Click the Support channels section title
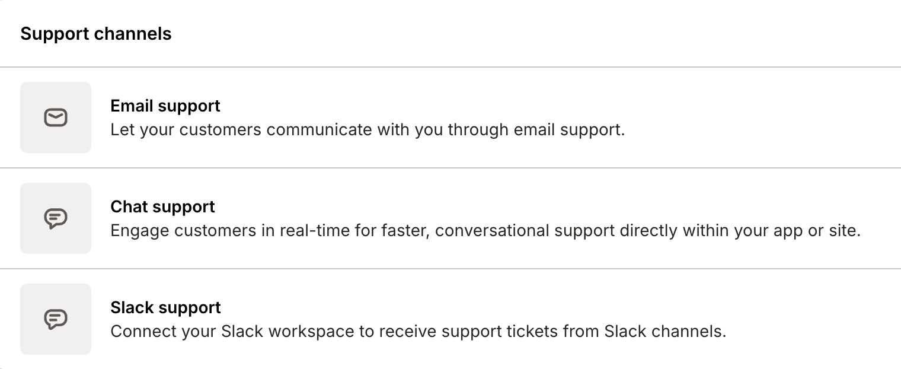The width and height of the screenshot is (901, 369). [x=95, y=34]
